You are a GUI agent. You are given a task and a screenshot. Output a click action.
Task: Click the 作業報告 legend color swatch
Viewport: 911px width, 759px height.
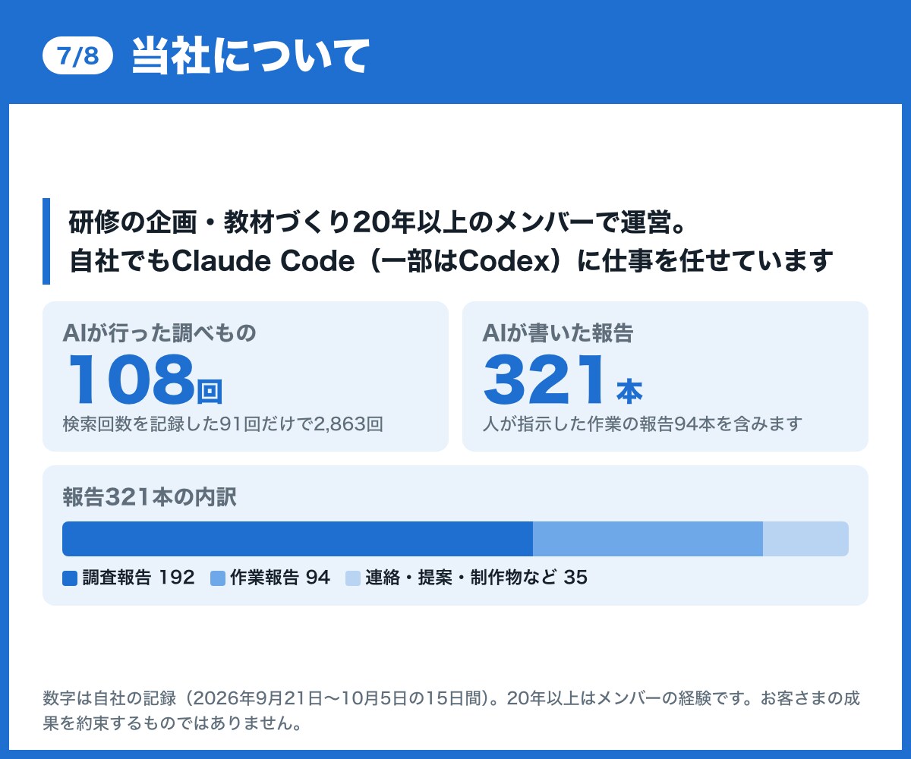click(x=217, y=578)
